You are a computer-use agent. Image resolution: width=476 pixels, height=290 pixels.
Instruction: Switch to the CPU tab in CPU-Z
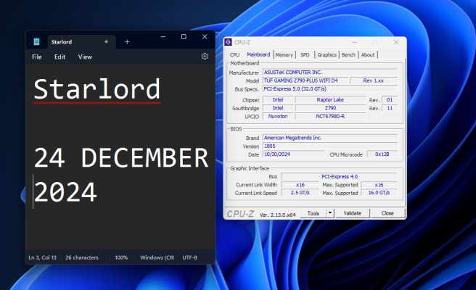coord(234,55)
